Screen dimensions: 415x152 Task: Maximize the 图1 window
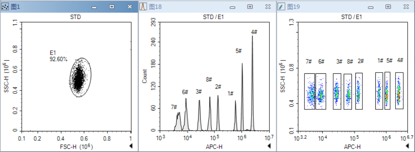coord(112,7)
